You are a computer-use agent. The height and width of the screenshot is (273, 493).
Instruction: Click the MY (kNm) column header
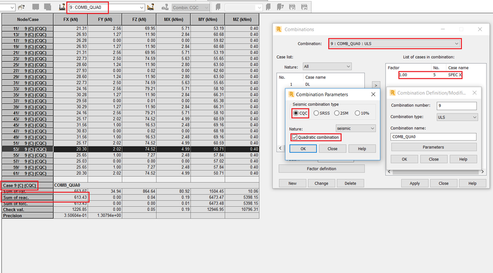pos(208,19)
